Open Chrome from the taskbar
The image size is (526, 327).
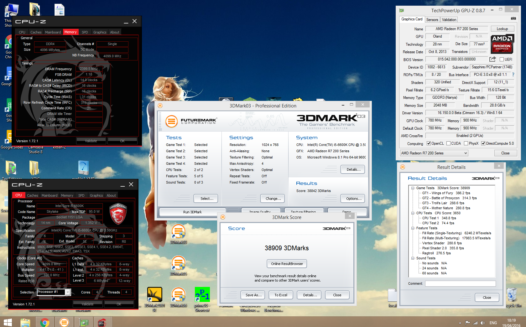point(44,322)
